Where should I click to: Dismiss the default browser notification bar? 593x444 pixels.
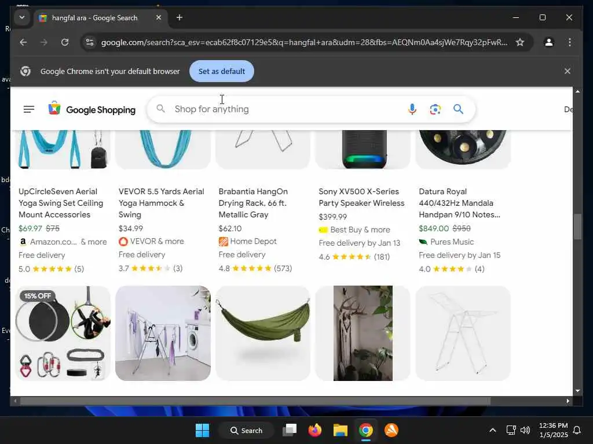pos(568,71)
